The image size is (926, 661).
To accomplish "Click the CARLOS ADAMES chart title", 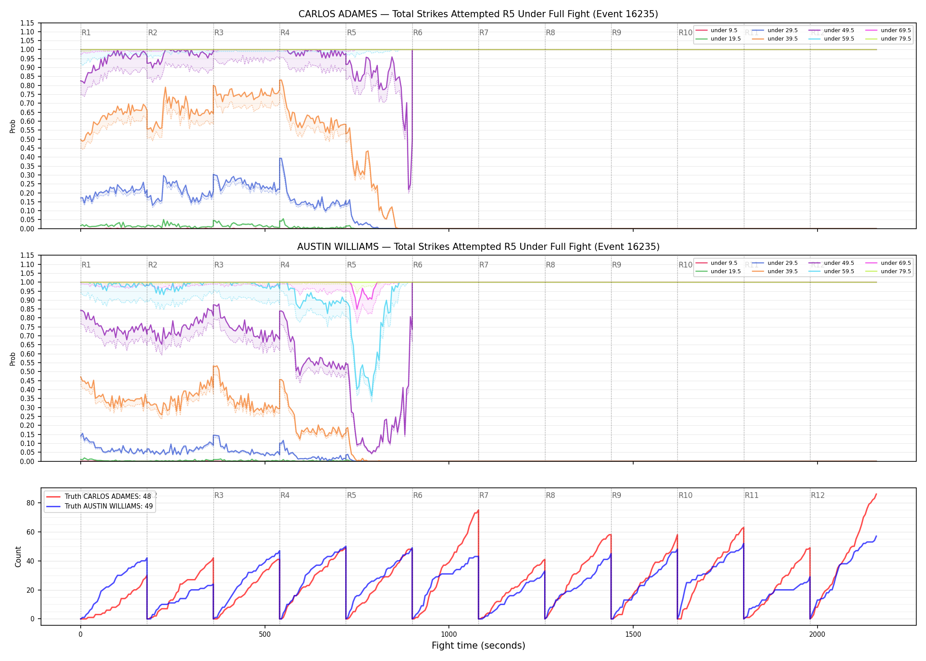I will click(478, 14).
